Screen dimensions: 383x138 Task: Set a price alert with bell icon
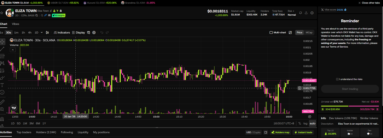tap(301, 13)
